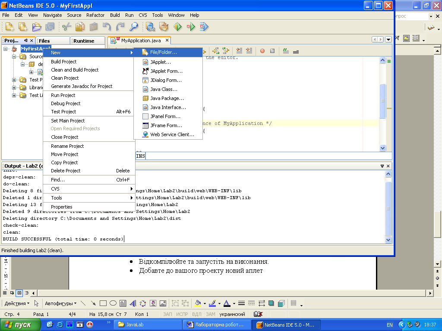Close the Output panel
The image size is (442, 331).
point(388,166)
